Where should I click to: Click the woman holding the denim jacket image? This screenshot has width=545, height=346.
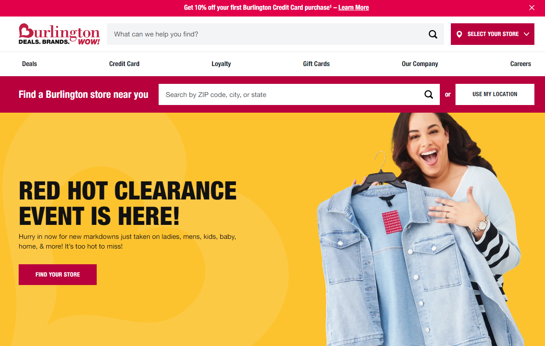point(420,229)
